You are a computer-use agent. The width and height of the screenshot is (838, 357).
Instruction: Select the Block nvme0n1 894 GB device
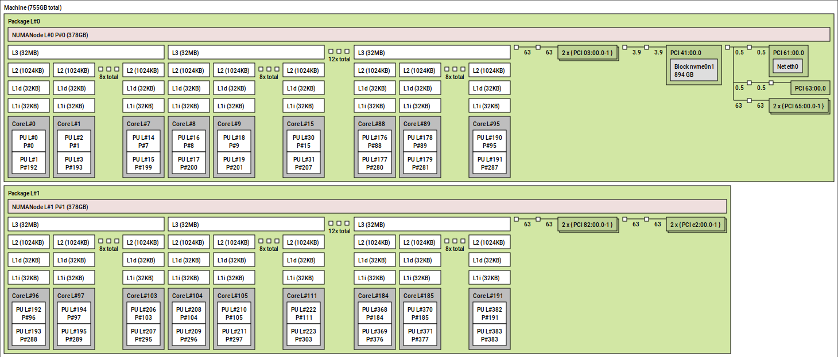pyautogui.click(x=693, y=70)
